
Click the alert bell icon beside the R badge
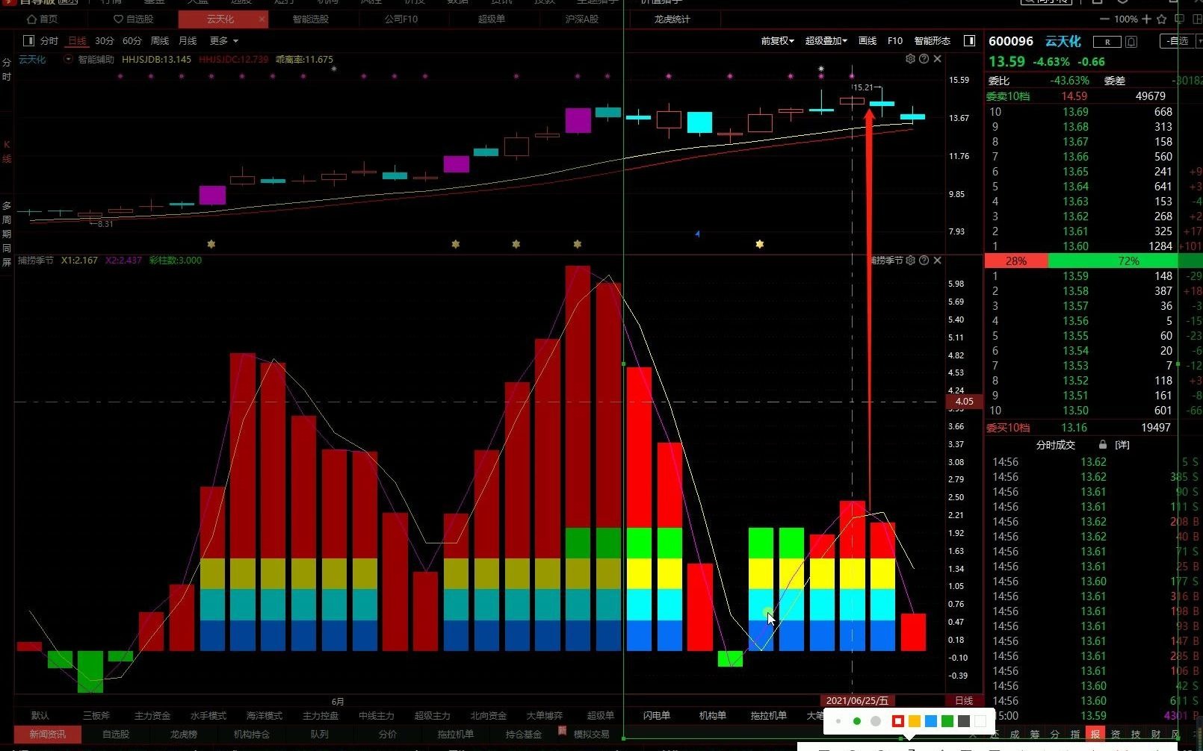[x=1131, y=42]
